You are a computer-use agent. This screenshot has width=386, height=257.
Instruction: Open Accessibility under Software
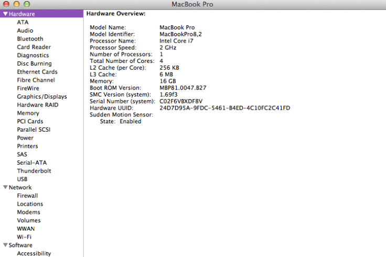[34, 253]
